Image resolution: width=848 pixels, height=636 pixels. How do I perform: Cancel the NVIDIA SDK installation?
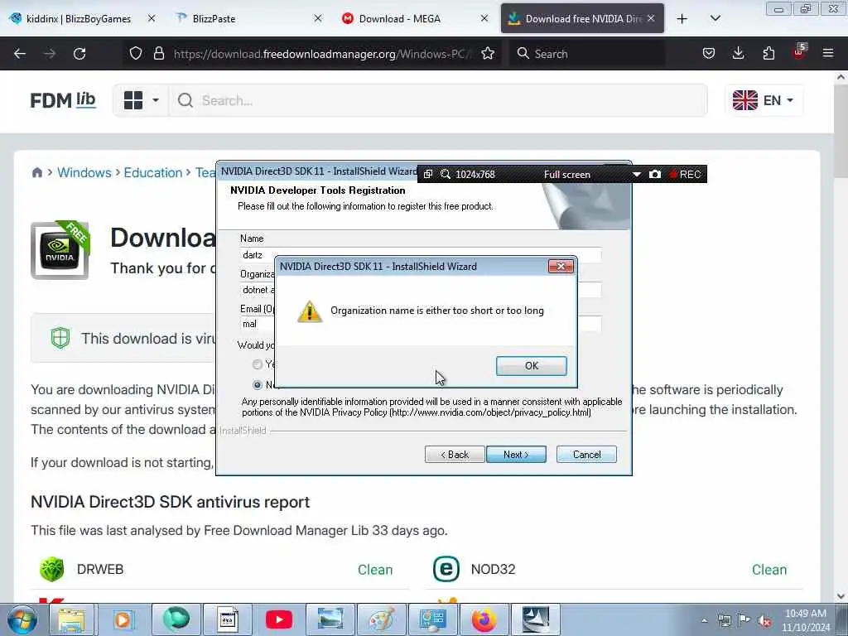tap(586, 455)
